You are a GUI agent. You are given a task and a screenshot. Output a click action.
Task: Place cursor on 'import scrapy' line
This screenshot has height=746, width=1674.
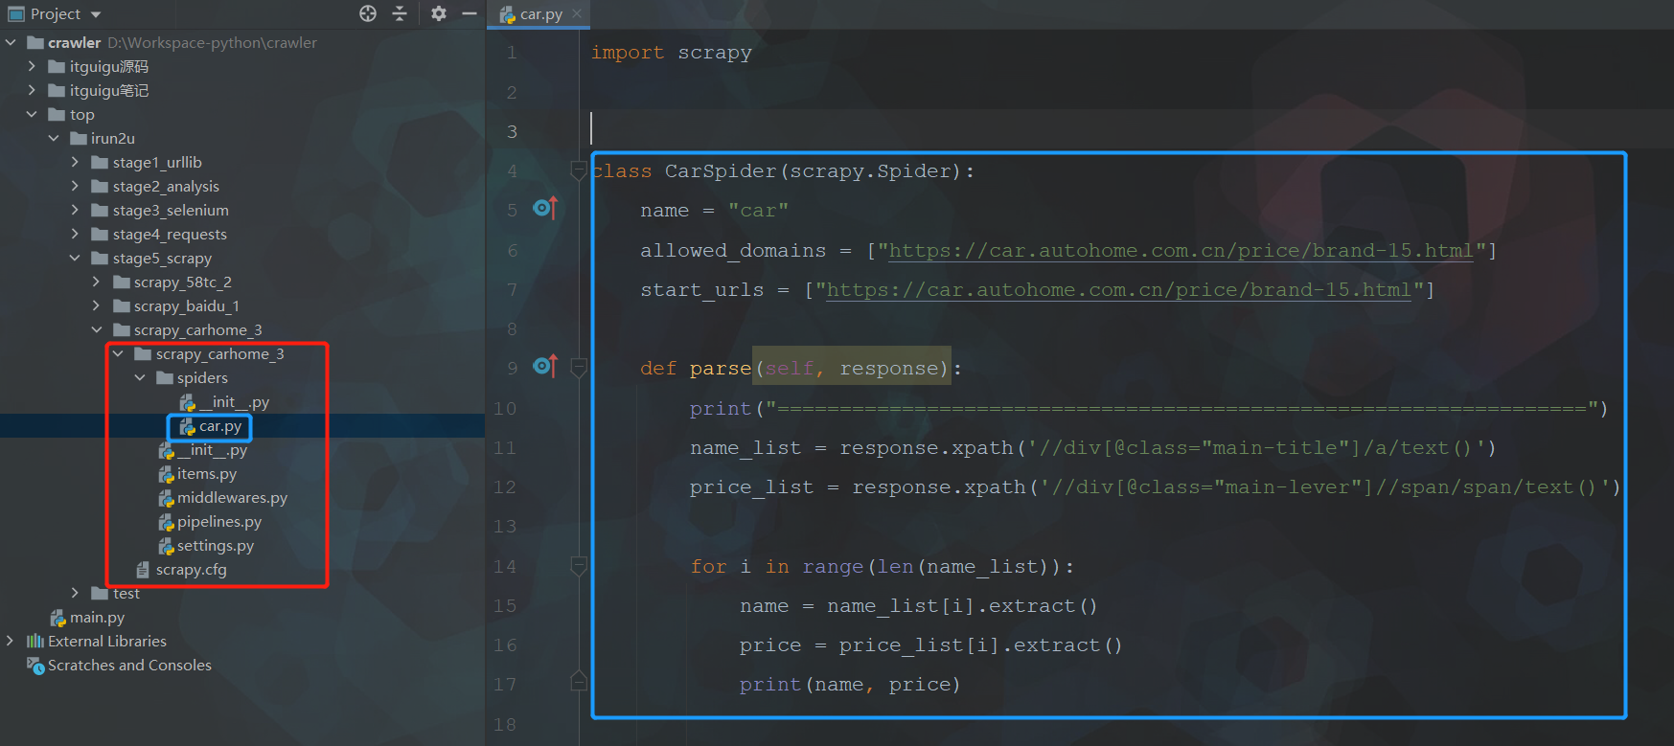(x=671, y=53)
